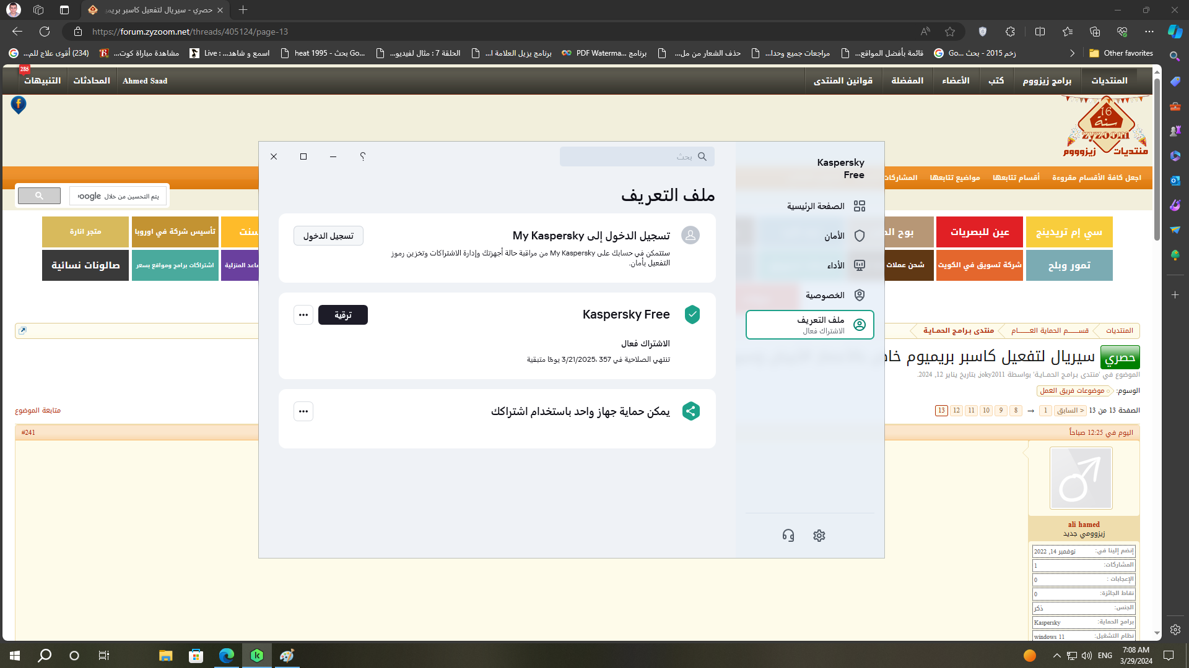Screen dimensions: 1189x668
Task: Click the Facebook icon on forum page
Action: click(19, 105)
